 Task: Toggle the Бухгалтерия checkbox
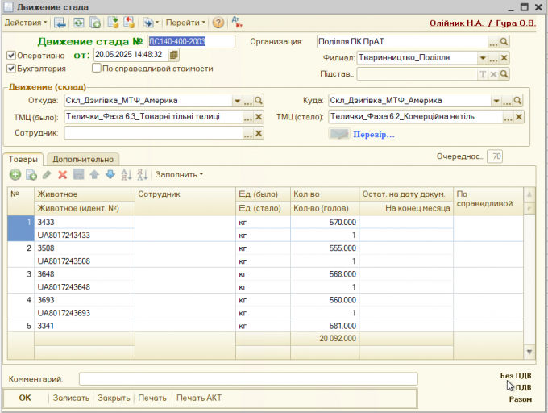[11, 69]
